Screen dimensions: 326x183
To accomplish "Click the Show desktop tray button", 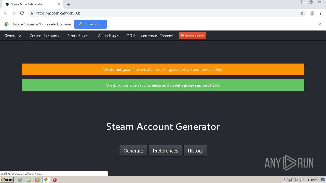I will click(x=323, y=180).
